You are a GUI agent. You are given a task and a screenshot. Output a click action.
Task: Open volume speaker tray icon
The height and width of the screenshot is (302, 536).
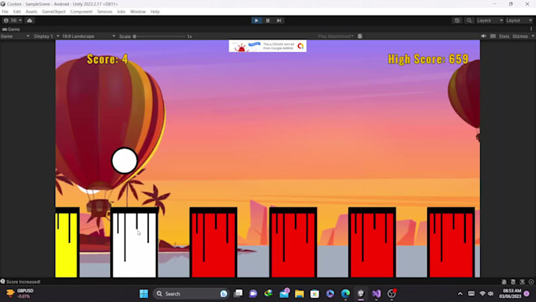491,294
